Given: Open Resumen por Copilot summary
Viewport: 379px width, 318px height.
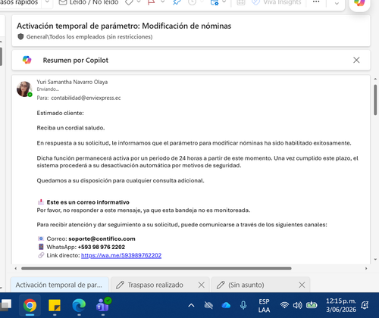Looking at the screenshot, I should coord(75,61).
